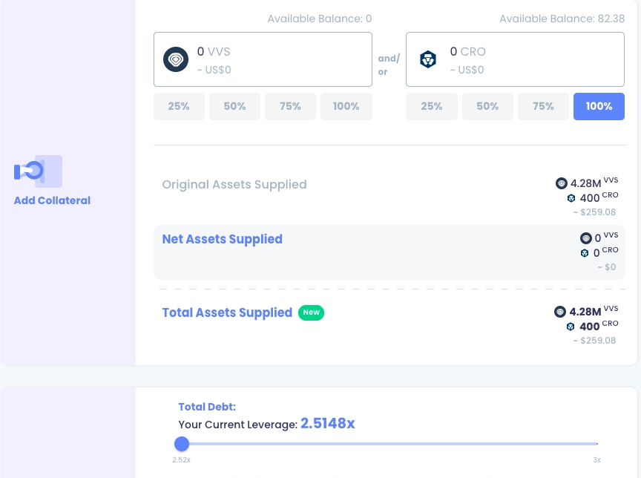Select 50% of VVS balance

tap(234, 106)
